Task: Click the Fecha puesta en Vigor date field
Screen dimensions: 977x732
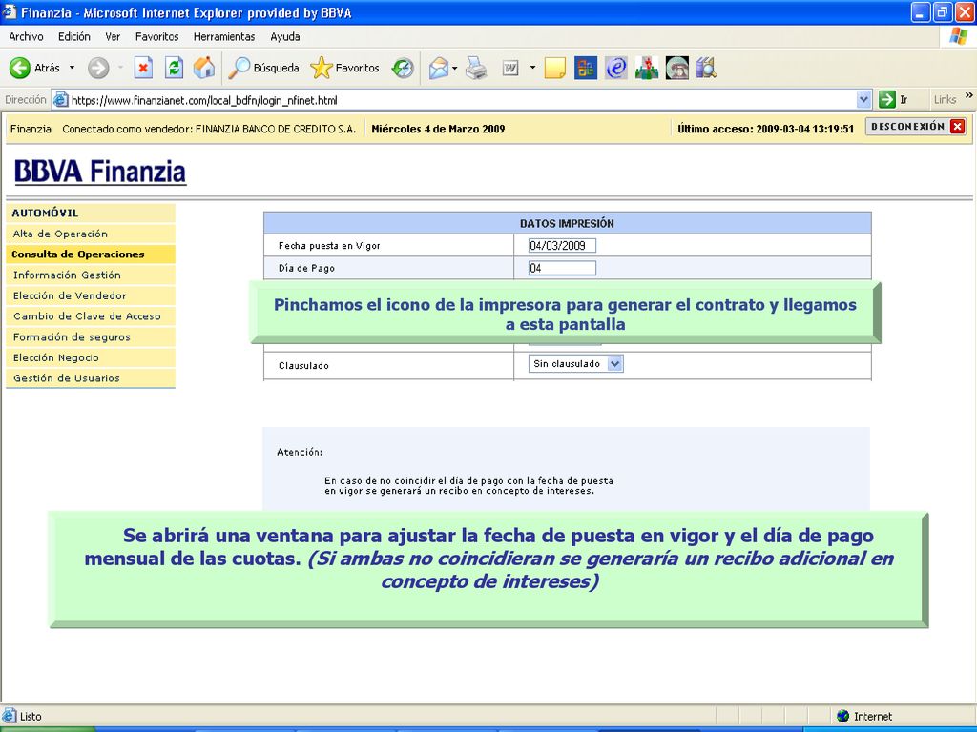Action: pos(562,245)
